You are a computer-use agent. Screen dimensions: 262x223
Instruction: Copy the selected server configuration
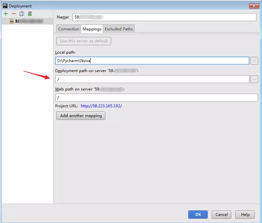(22, 14)
